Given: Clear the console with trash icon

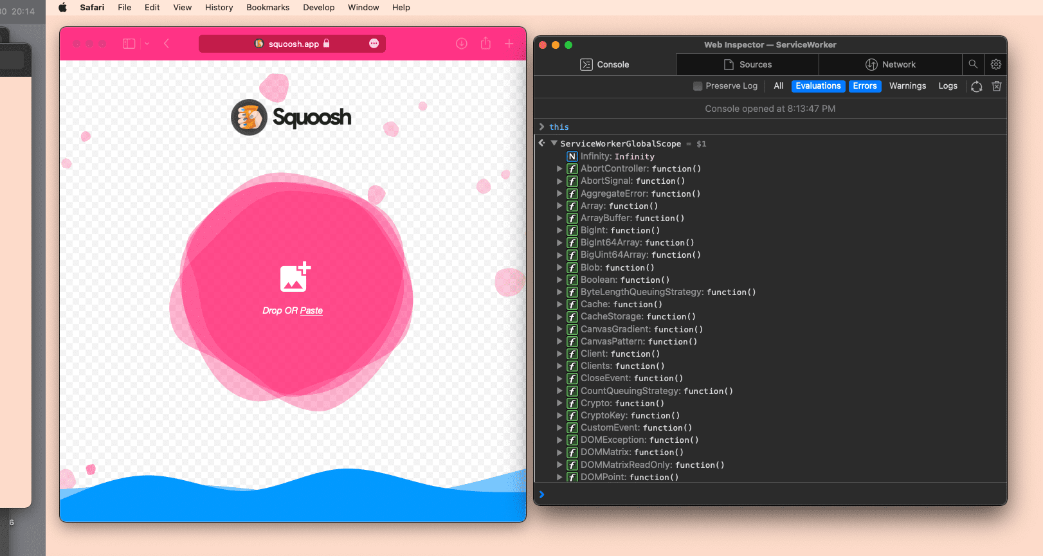Looking at the screenshot, I should tap(997, 86).
